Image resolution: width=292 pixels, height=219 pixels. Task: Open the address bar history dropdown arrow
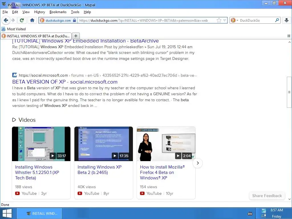pyautogui.click(x=225, y=20)
